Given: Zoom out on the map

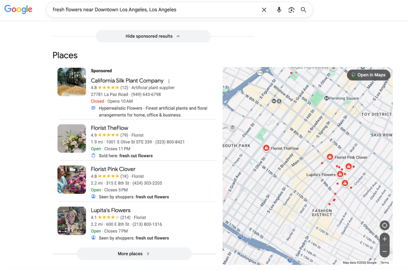Looking at the screenshot, I should [x=384, y=252].
